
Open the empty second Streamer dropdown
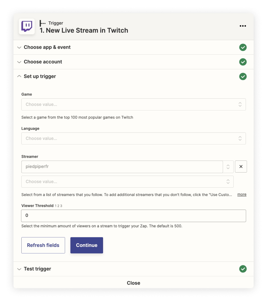[127, 182]
